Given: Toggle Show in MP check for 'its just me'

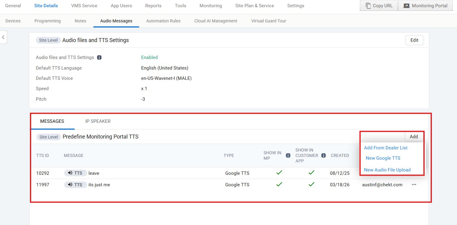Looking at the screenshot, I should click(279, 184).
